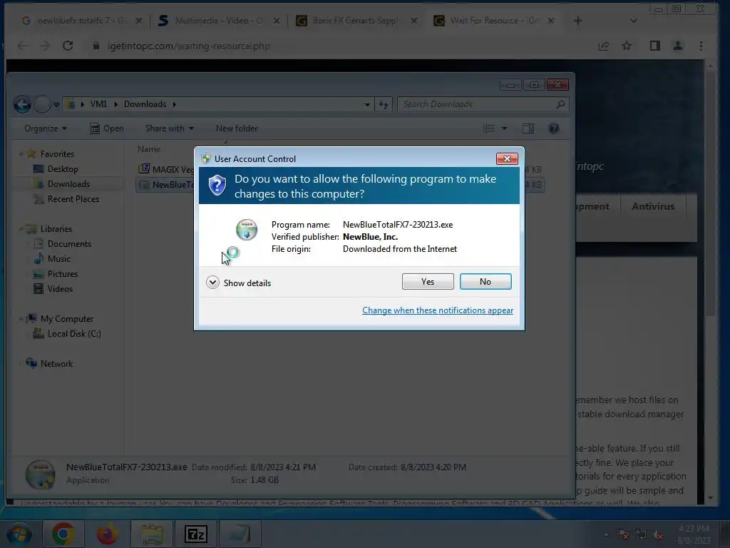Screen dimensions: 730x548
Task: Click the Explorer back arrow button
Action: 22,104
